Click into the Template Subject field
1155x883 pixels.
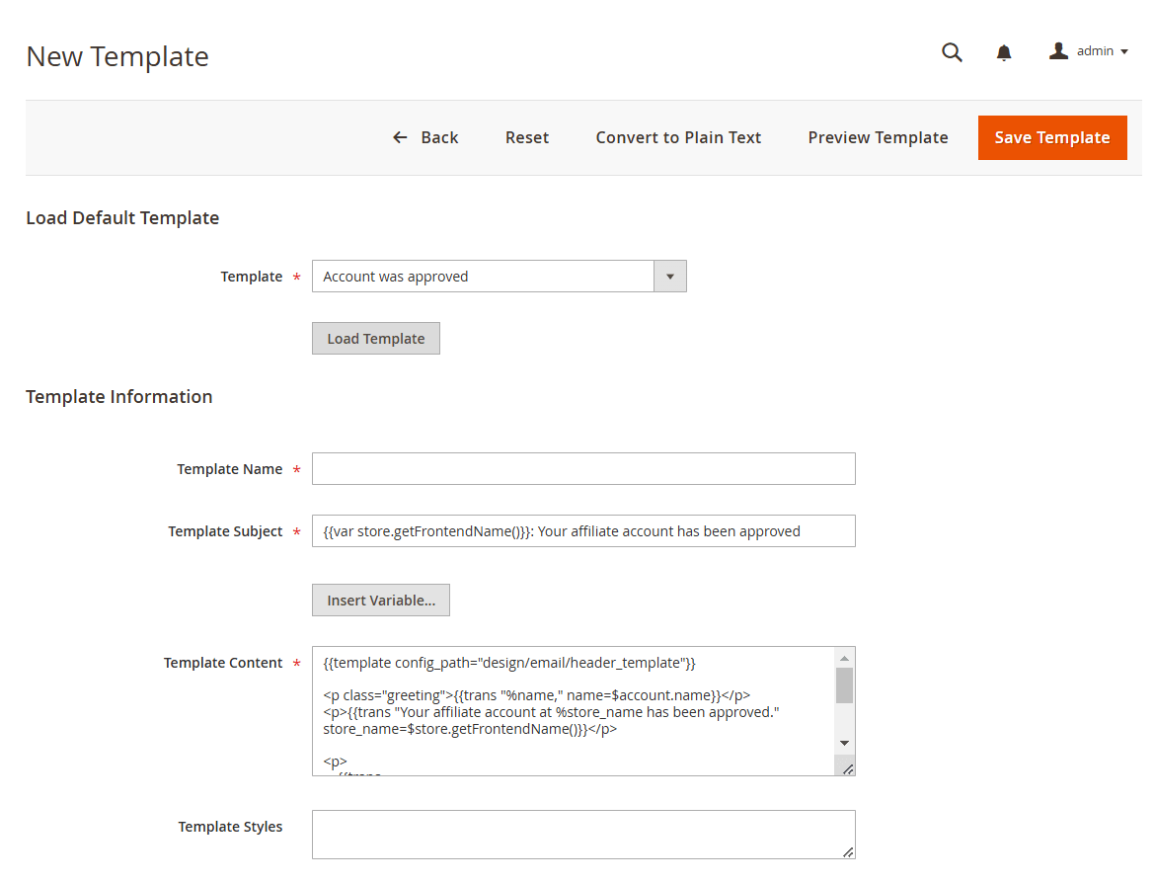(x=583, y=531)
